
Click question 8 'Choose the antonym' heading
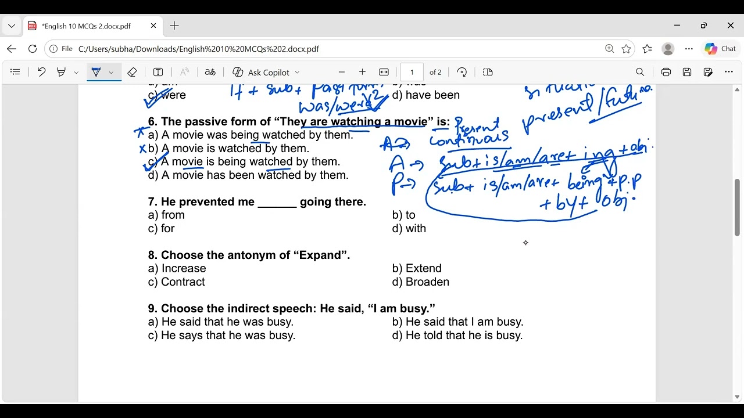click(x=249, y=255)
